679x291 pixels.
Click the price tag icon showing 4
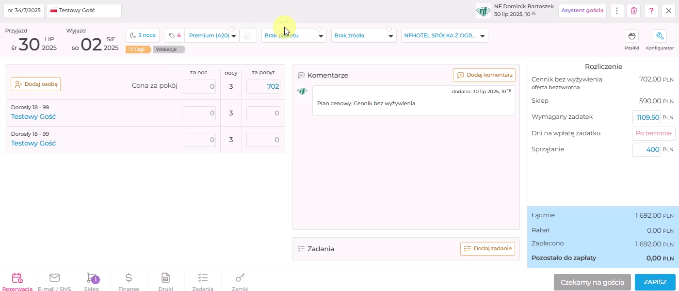tap(175, 35)
